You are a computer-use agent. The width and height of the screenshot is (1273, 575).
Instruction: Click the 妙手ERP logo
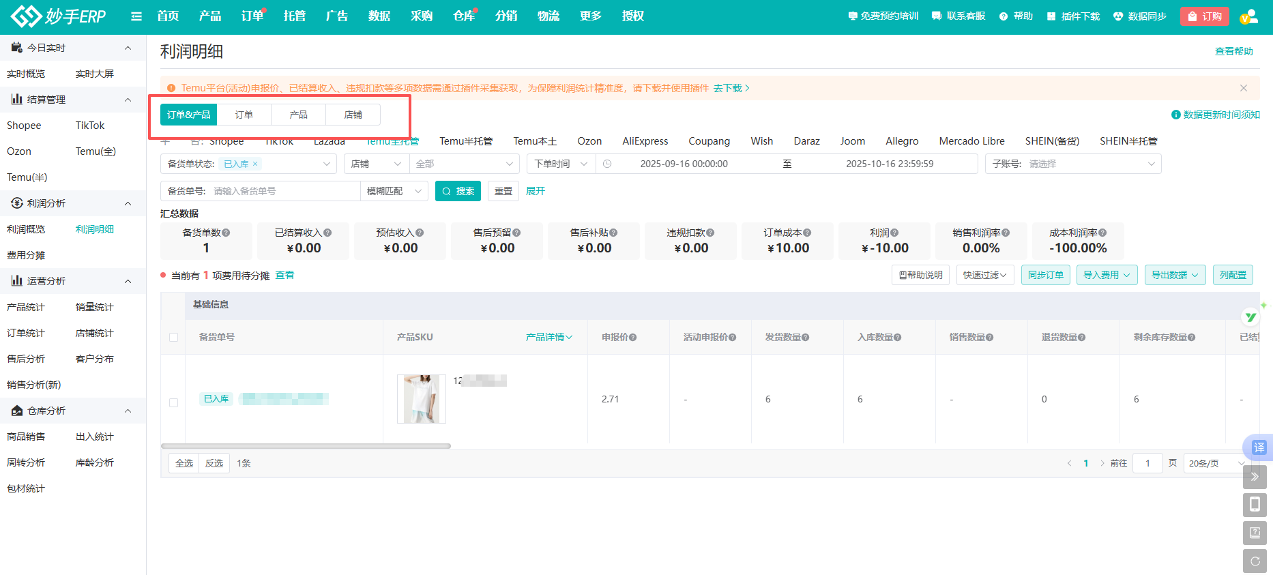[59, 16]
